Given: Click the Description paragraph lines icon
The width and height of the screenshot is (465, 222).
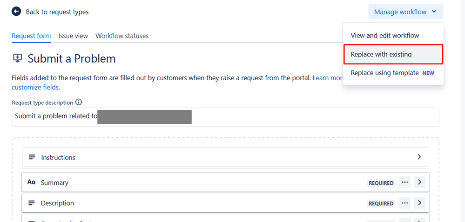Looking at the screenshot, I should tap(32, 203).
